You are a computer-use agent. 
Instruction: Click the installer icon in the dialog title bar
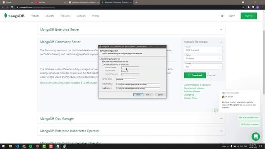coord(100,47)
